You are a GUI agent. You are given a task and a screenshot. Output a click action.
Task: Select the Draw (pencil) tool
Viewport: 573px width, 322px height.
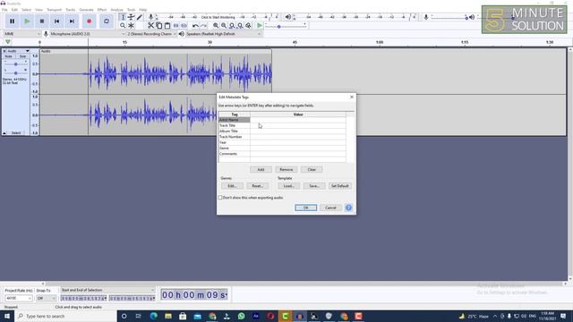tap(140, 17)
